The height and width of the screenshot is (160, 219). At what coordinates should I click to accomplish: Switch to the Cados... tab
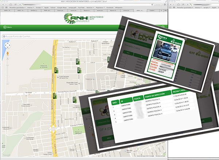(x=153, y=11)
